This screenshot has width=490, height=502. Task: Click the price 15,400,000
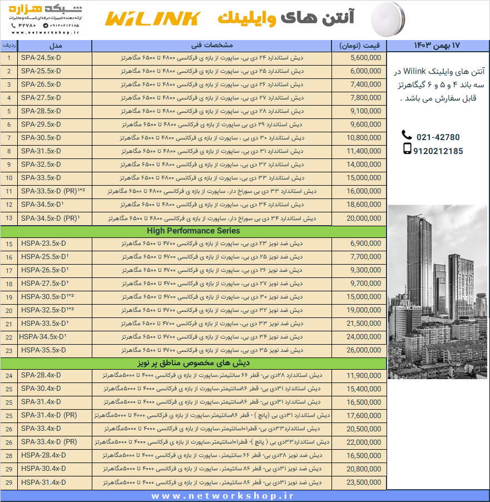[x=364, y=389]
